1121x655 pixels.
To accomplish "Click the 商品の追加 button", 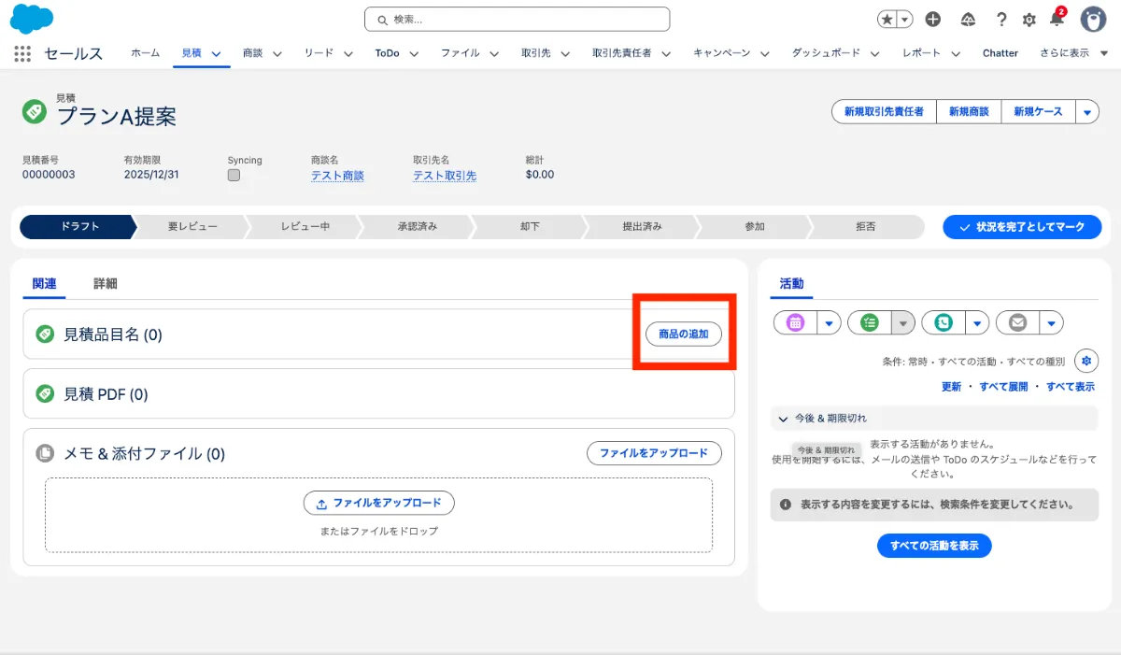I will pyautogui.click(x=684, y=334).
